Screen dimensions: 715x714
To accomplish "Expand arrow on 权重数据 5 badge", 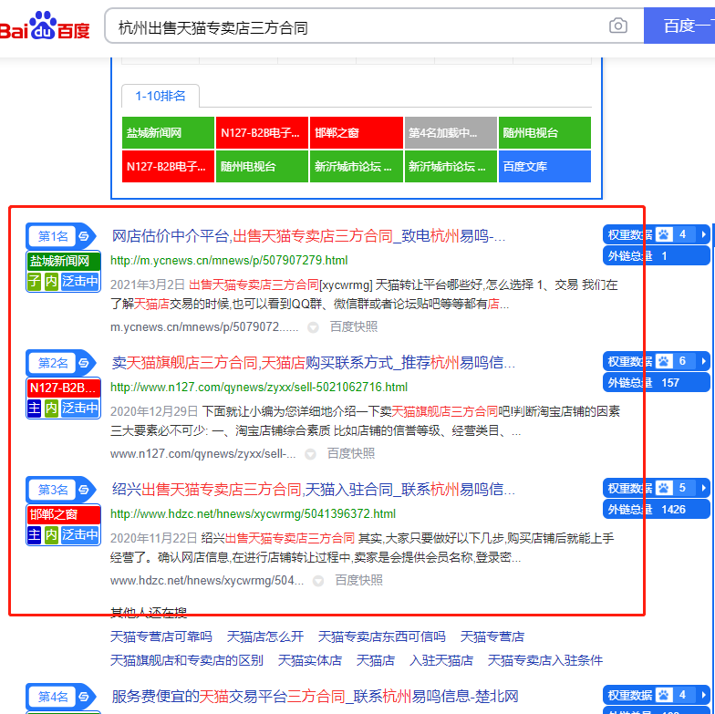I will [x=704, y=489].
